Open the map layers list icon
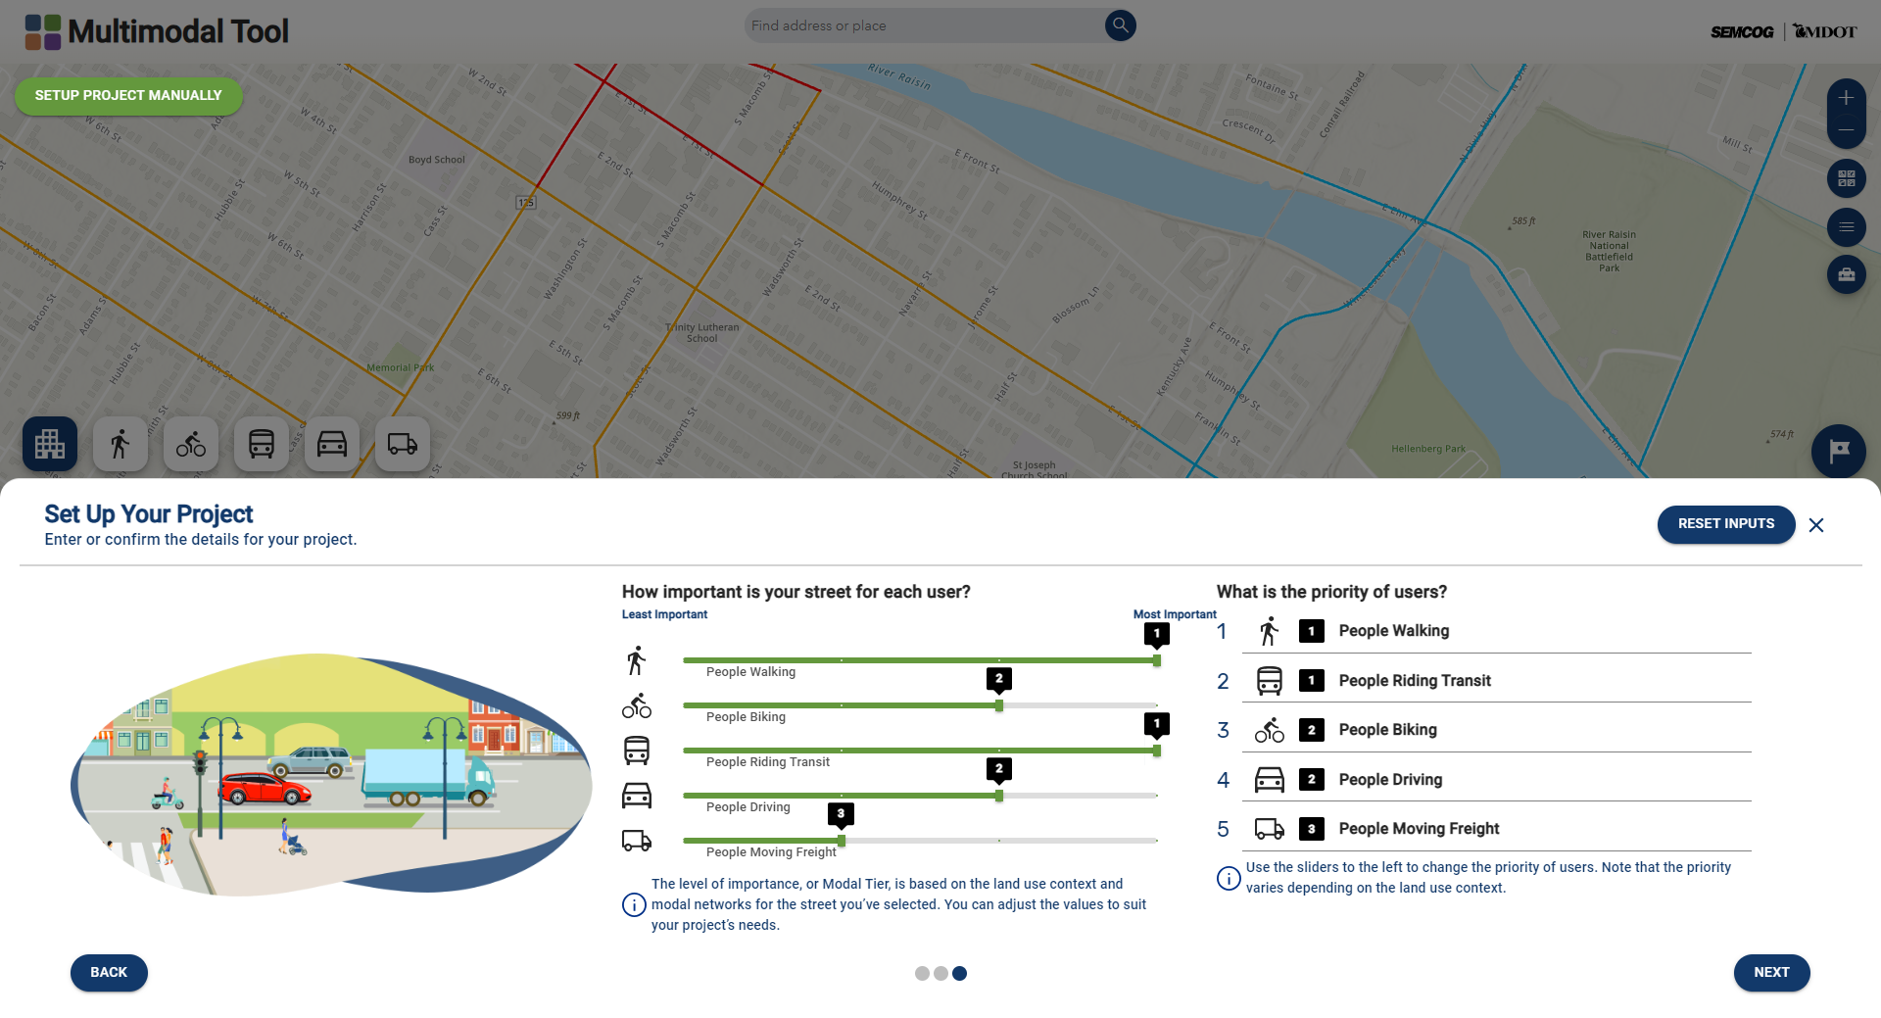 coord(1846,227)
